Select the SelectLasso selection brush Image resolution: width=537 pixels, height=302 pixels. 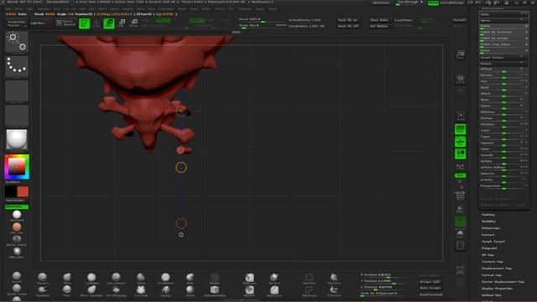(309, 291)
